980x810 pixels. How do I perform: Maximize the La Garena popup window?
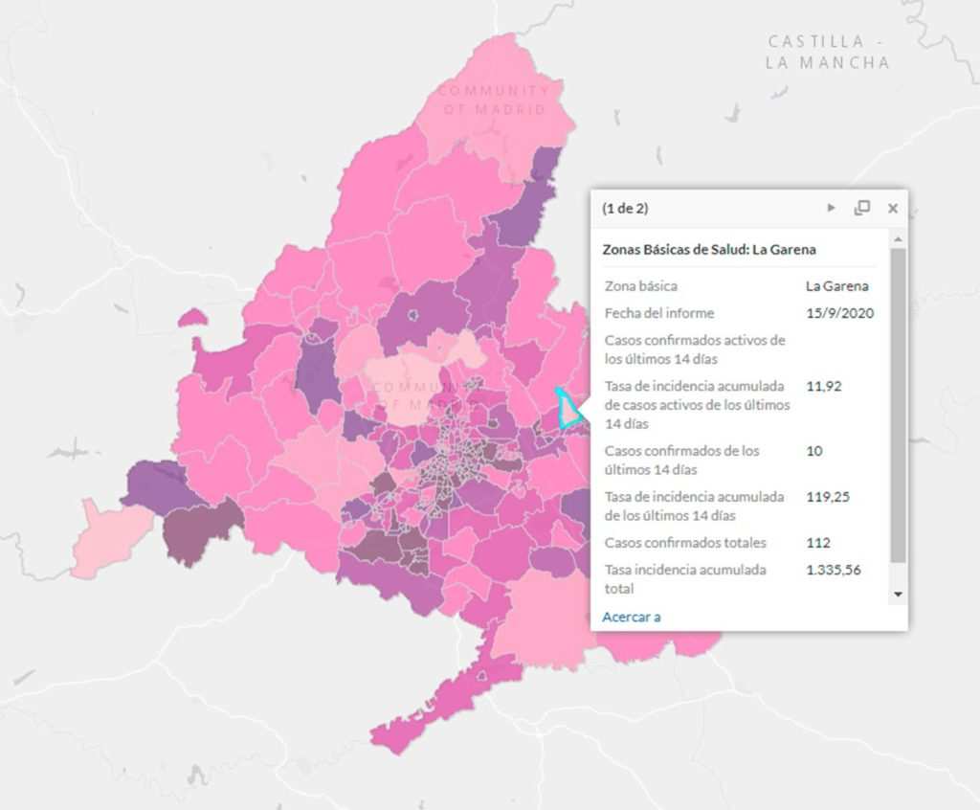click(x=862, y=208)
